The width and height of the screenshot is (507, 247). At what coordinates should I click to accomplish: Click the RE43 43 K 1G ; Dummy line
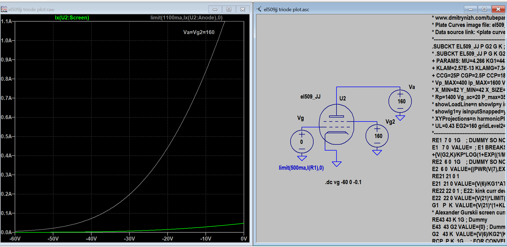[x=460, y=220]
